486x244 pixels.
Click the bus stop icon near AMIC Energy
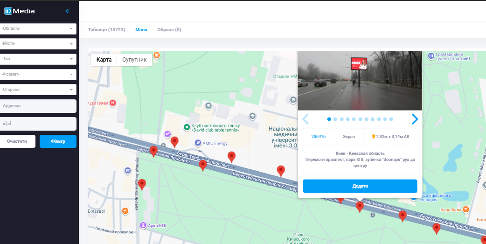coord(163,146)
